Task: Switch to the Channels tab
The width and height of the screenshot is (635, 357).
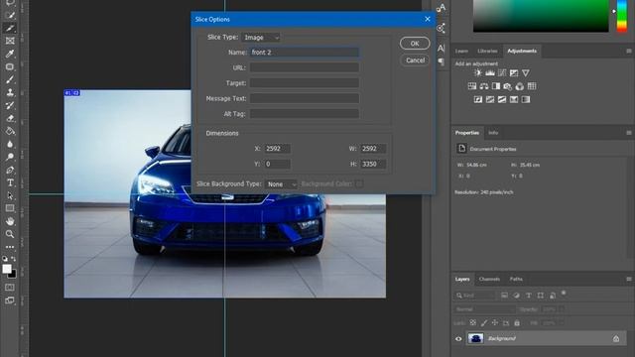Action: point(489,279)
